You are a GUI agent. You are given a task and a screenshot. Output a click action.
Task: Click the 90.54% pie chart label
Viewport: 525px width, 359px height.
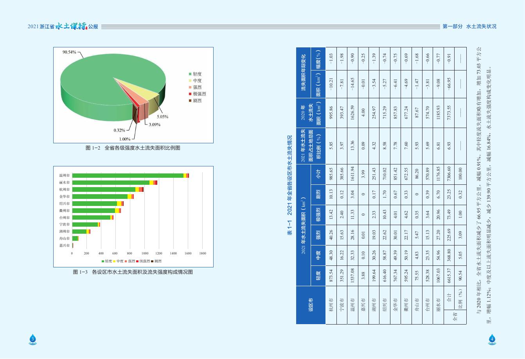click(x=69, y=52)
